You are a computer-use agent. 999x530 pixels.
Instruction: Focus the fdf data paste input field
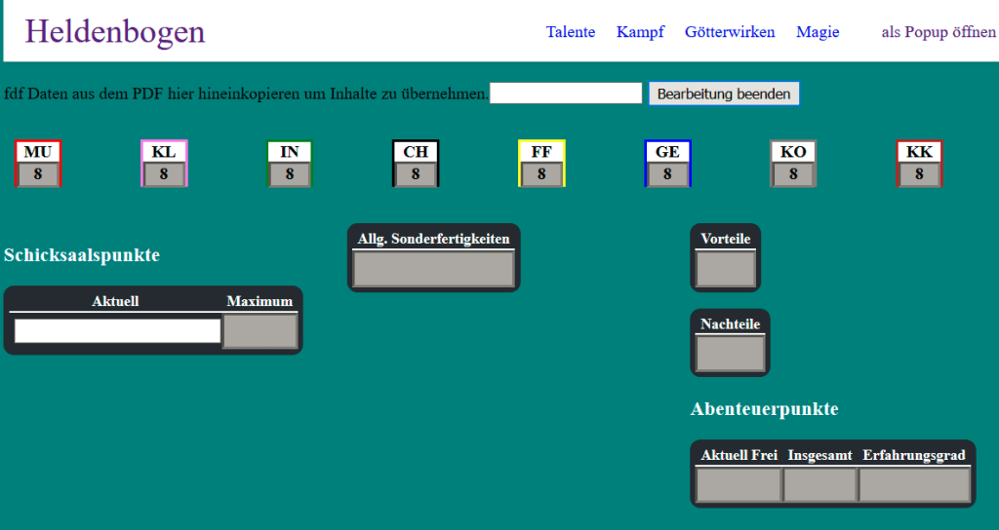coord(566,94)
